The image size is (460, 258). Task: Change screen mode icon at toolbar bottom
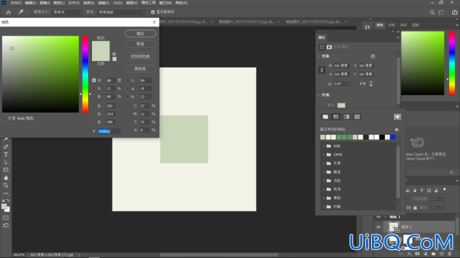point(6,225)
